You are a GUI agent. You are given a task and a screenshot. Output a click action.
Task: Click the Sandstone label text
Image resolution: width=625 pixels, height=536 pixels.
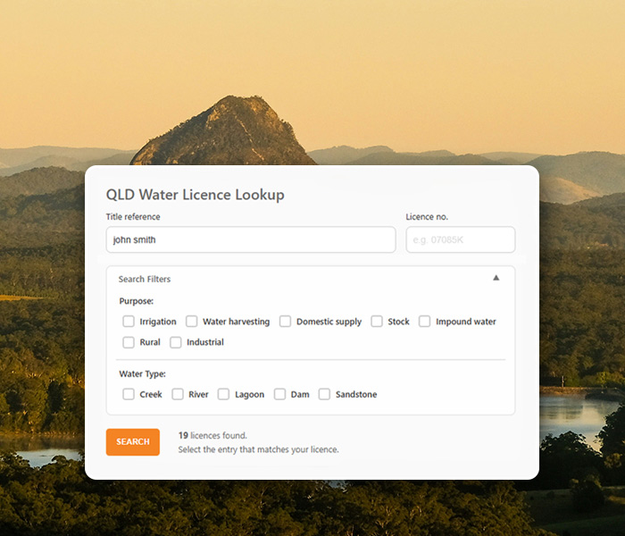[356, 395]
